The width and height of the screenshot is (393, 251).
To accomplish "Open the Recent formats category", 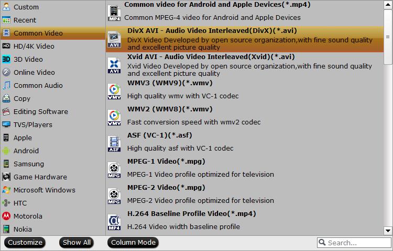I will [x=52, y=20].
